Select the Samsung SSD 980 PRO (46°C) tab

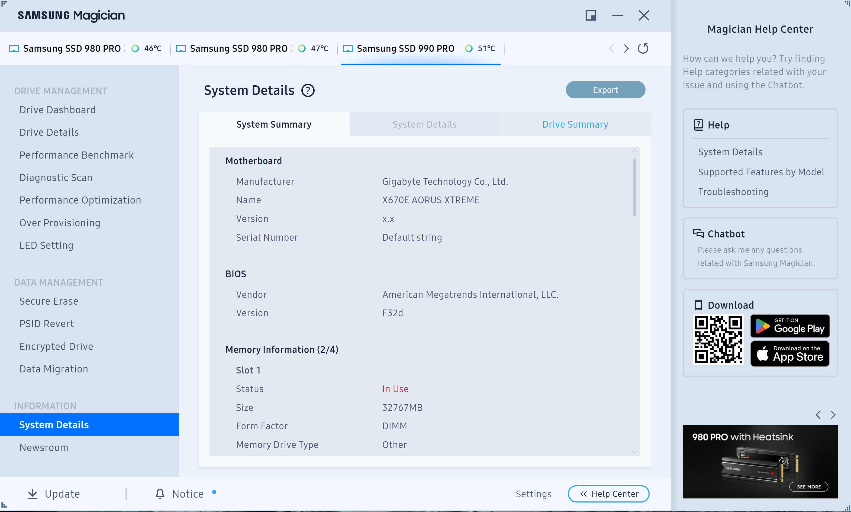[x=86, y=48]
